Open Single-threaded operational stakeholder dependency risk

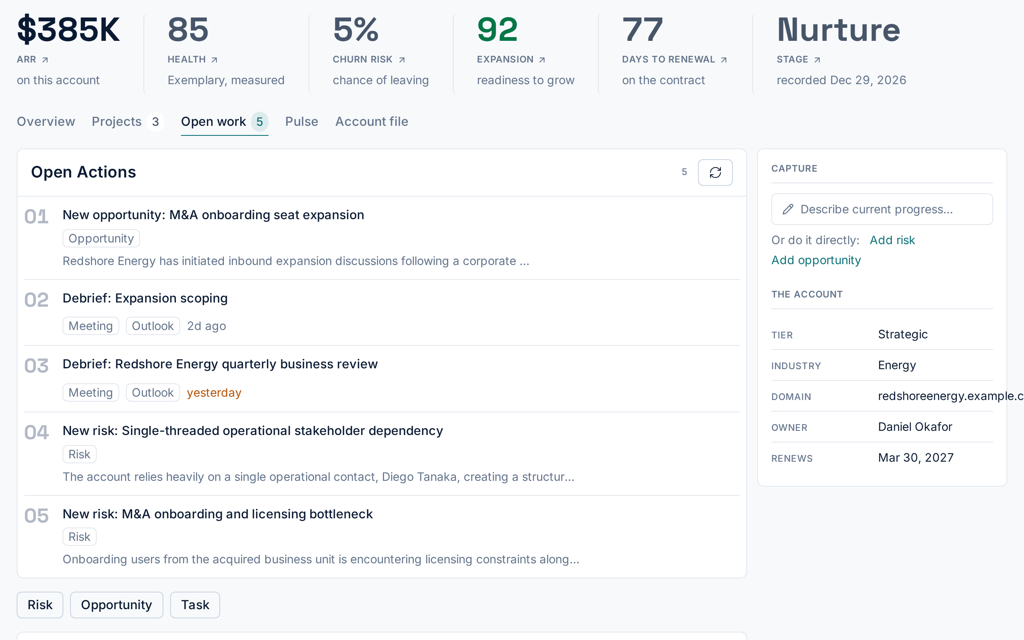pos(252,430)
